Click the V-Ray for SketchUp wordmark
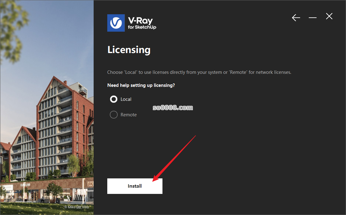The height and width of the screenshot is (215, 346). click(x=142, y=23)
